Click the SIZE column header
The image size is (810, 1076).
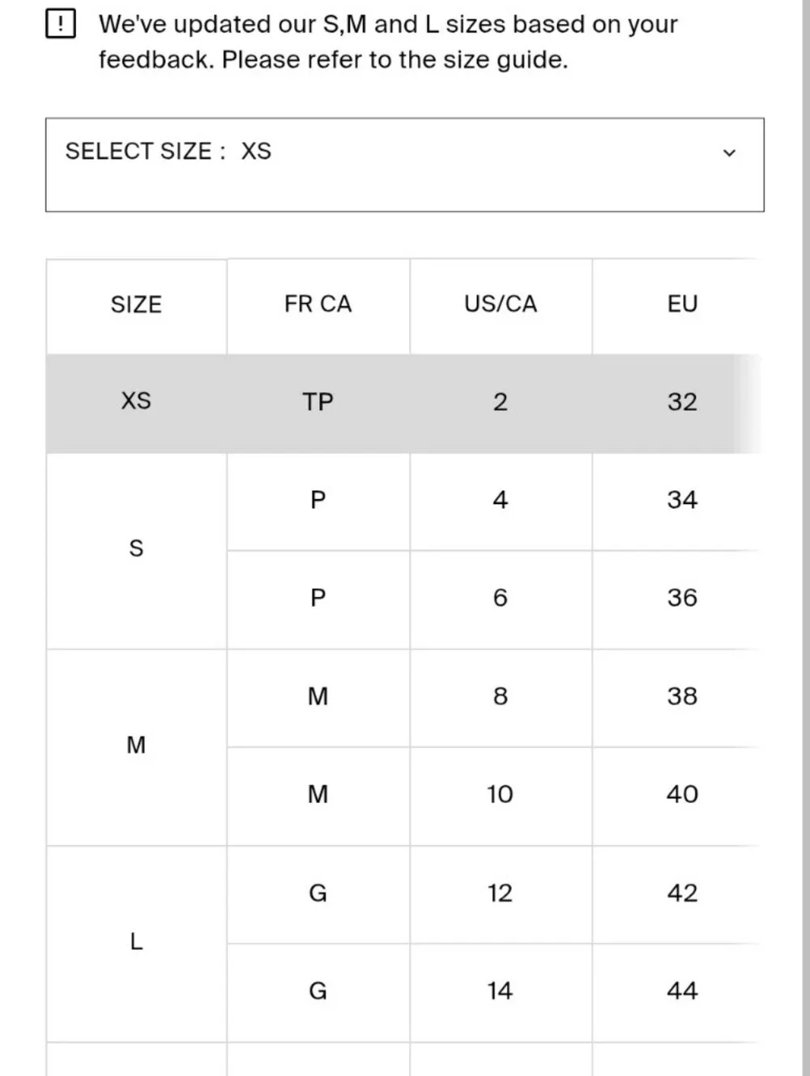[x=136, y=305]
